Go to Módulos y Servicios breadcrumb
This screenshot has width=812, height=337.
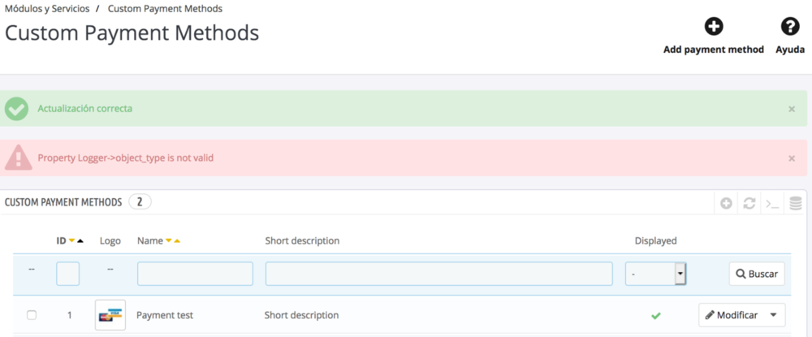click(x=48, y=8)
